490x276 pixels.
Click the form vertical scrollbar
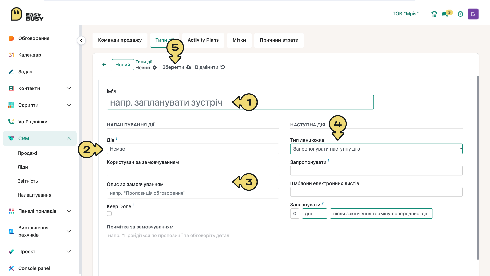pyautogui.click(x=477, y=168)
